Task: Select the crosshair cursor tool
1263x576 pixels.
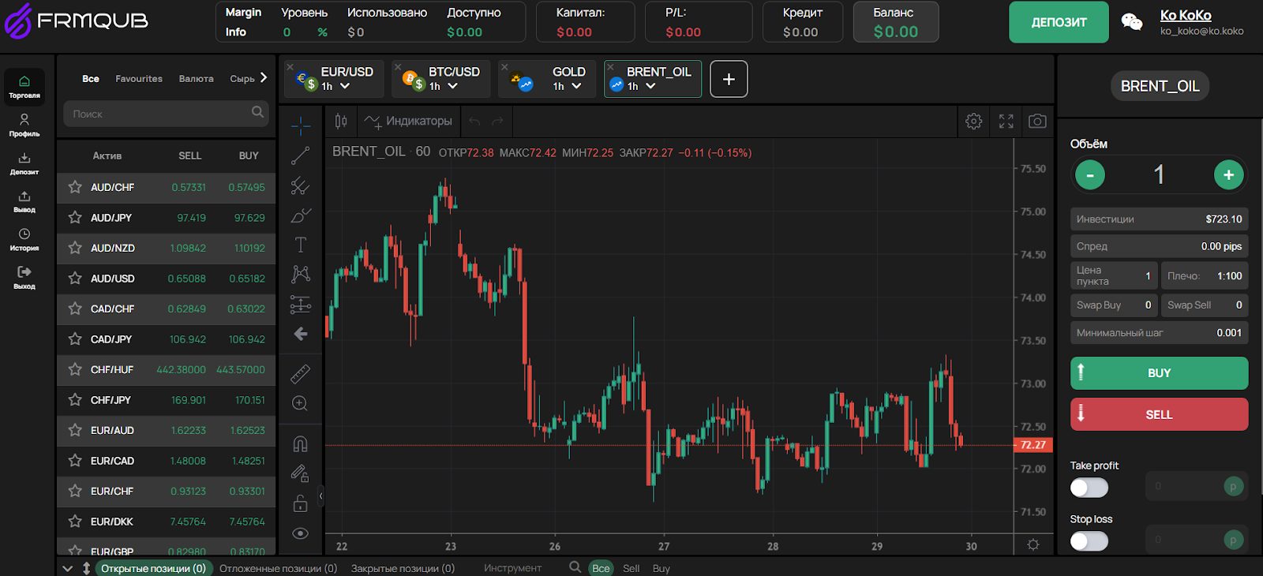Action: tap(301, 125)
